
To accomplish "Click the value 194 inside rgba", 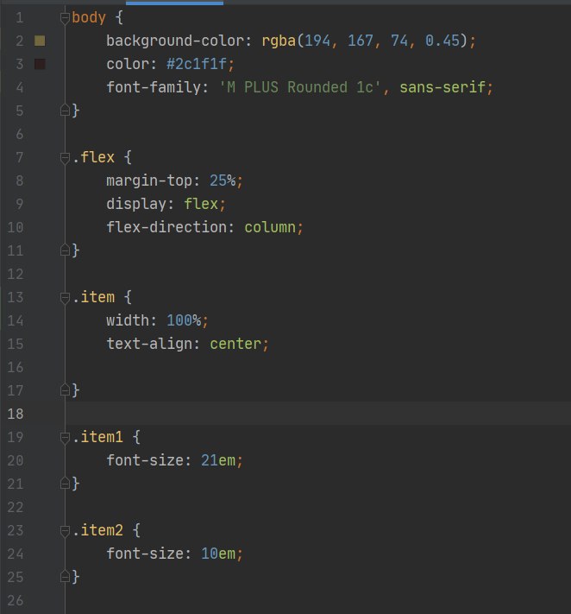I will 317,41.
